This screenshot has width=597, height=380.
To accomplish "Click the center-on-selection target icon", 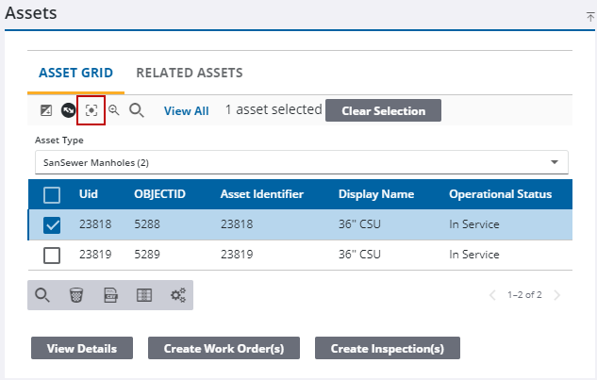I will click(x=91, y=110).
